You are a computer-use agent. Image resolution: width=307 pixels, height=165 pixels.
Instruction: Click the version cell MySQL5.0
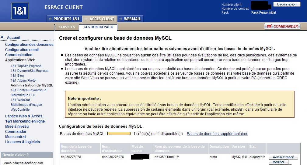click(x=239, y=157)
